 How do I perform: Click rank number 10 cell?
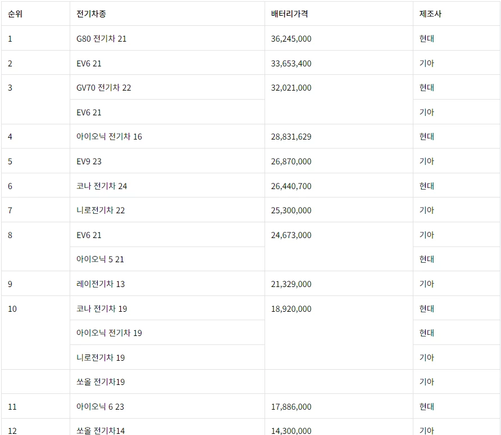(x=35, y=333)
